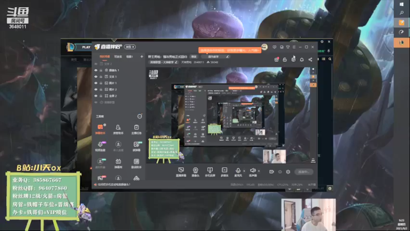Open the 读弹幕 read-danmaku tool
The width and height of the screenshot is (410, 231).
[x=136, y=146]
